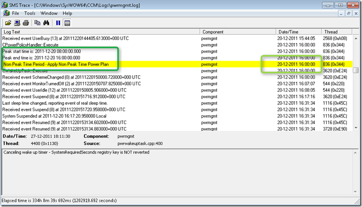Open the Tools menu
This screenshot has height=207, width=362.
click(30, 13)
